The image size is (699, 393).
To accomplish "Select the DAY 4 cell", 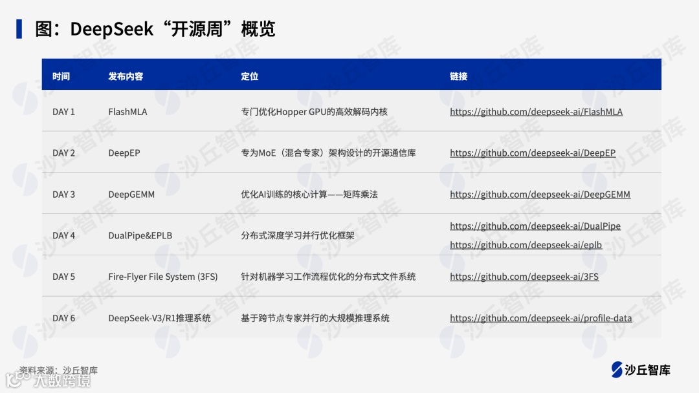I will click(63, 235).
